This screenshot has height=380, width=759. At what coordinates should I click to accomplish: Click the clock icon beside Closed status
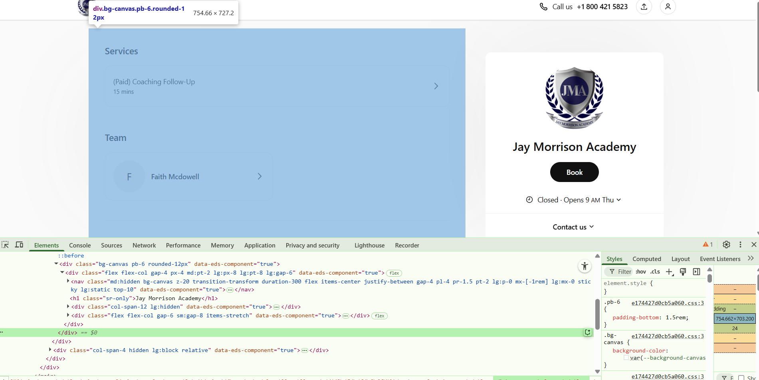[x=529, y=200]
